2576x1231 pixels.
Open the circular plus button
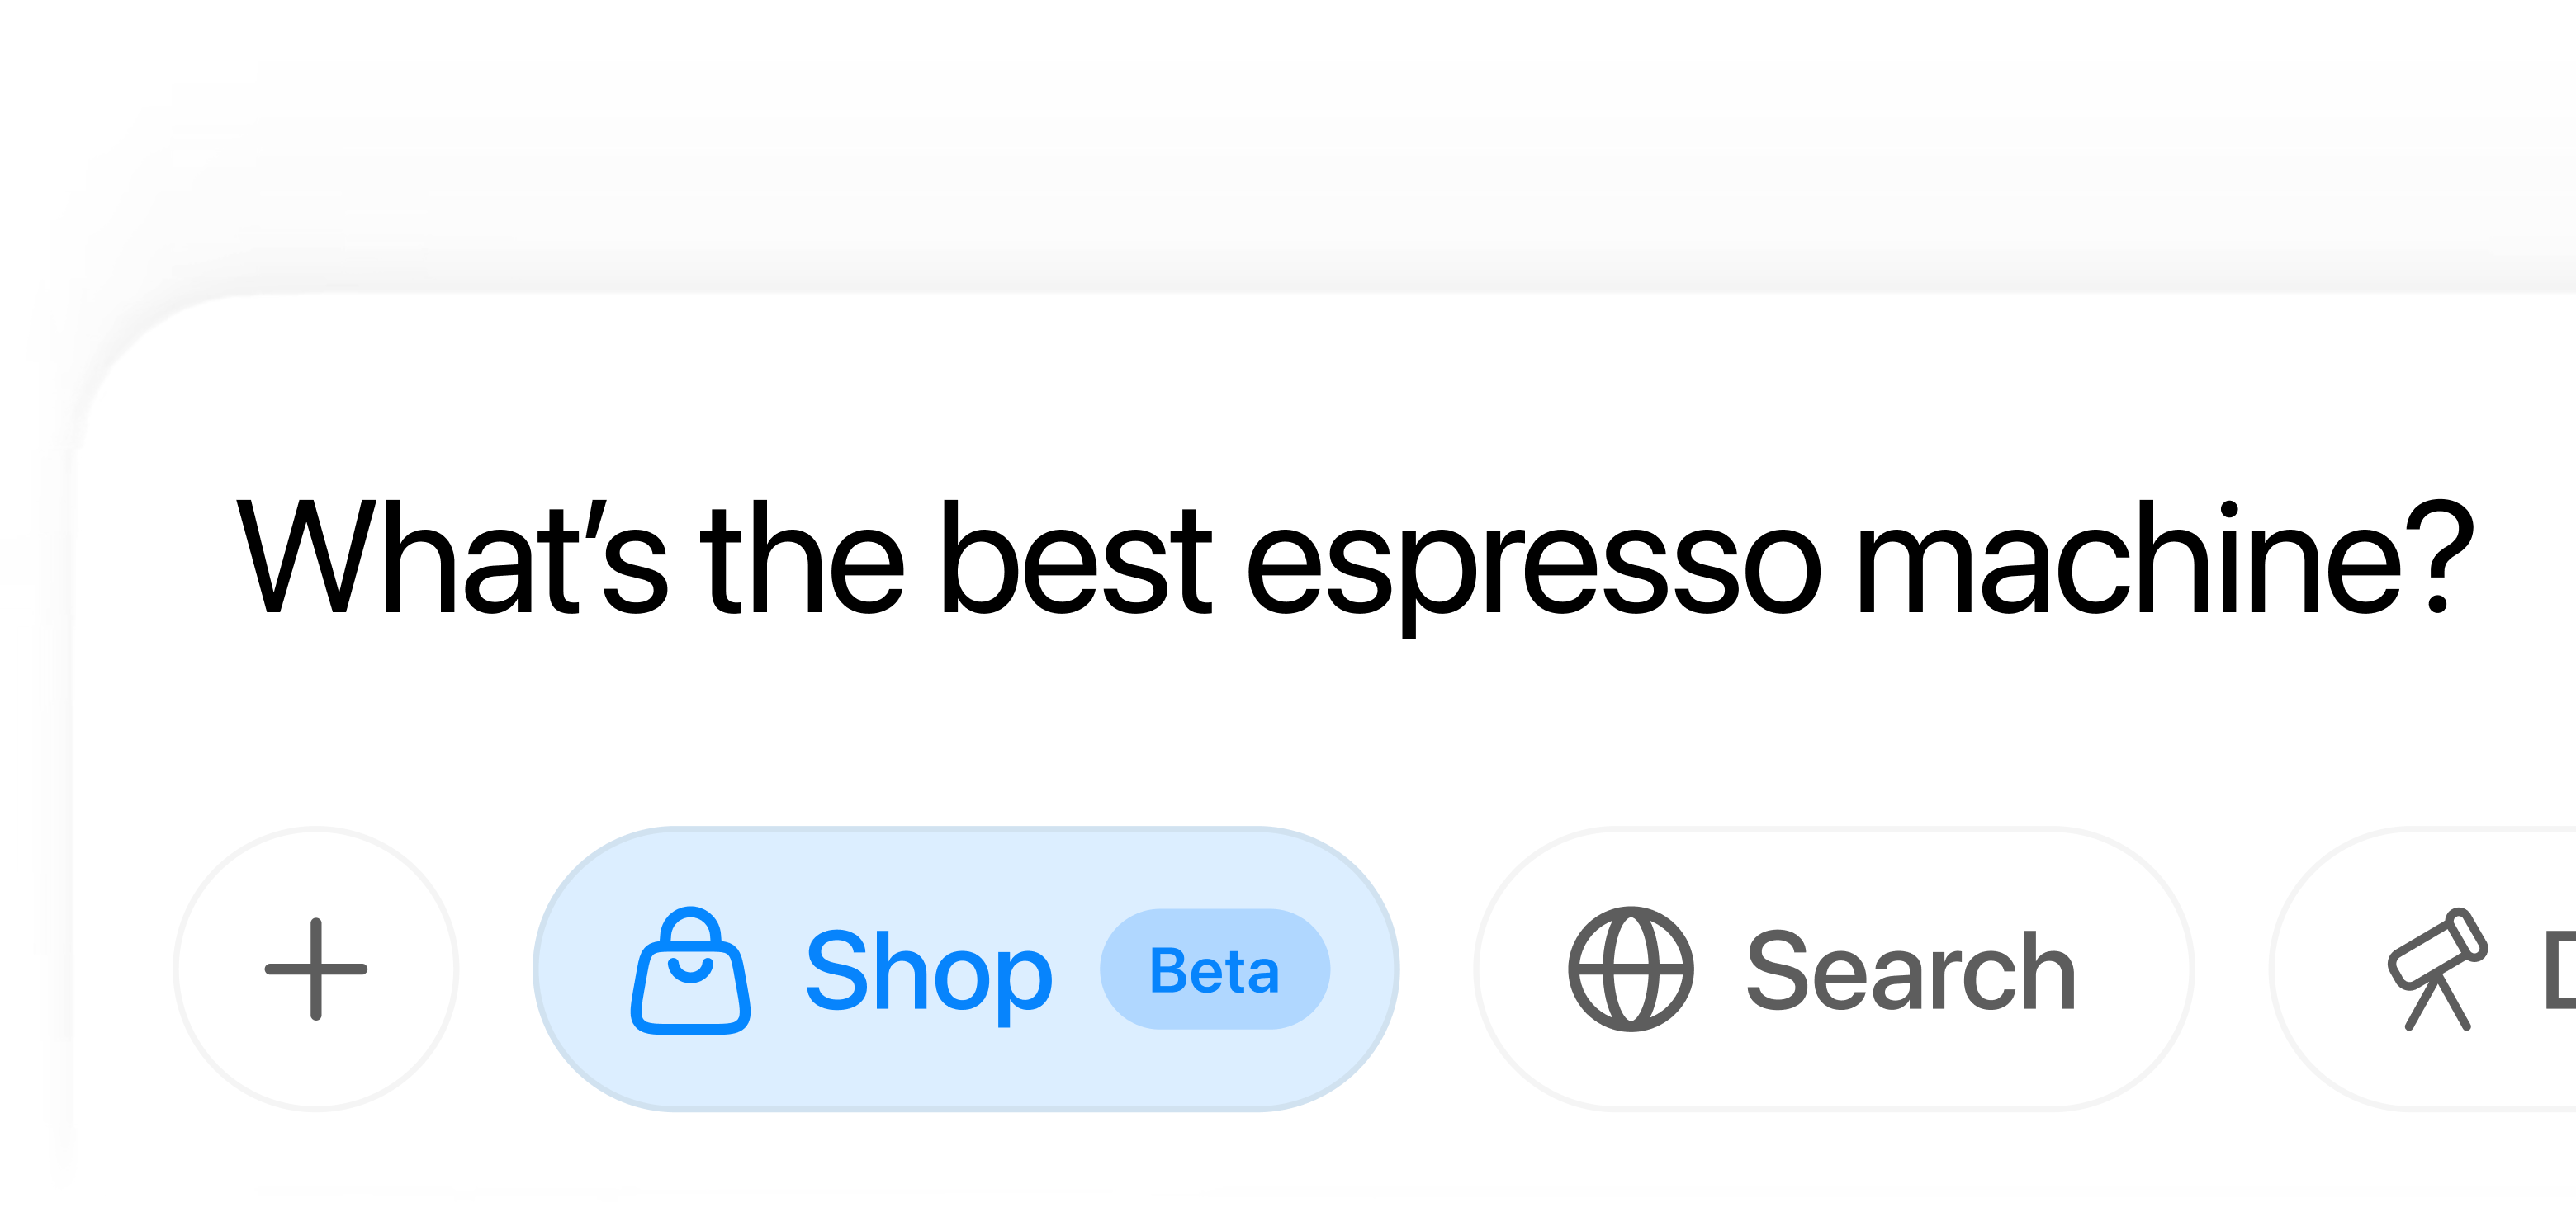[x=316, y=969]
